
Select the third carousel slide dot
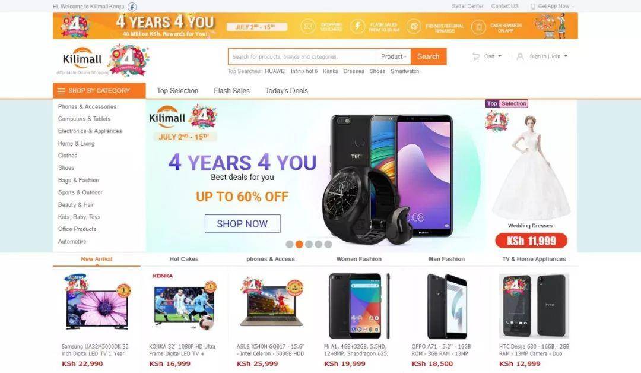click(309, 244)
